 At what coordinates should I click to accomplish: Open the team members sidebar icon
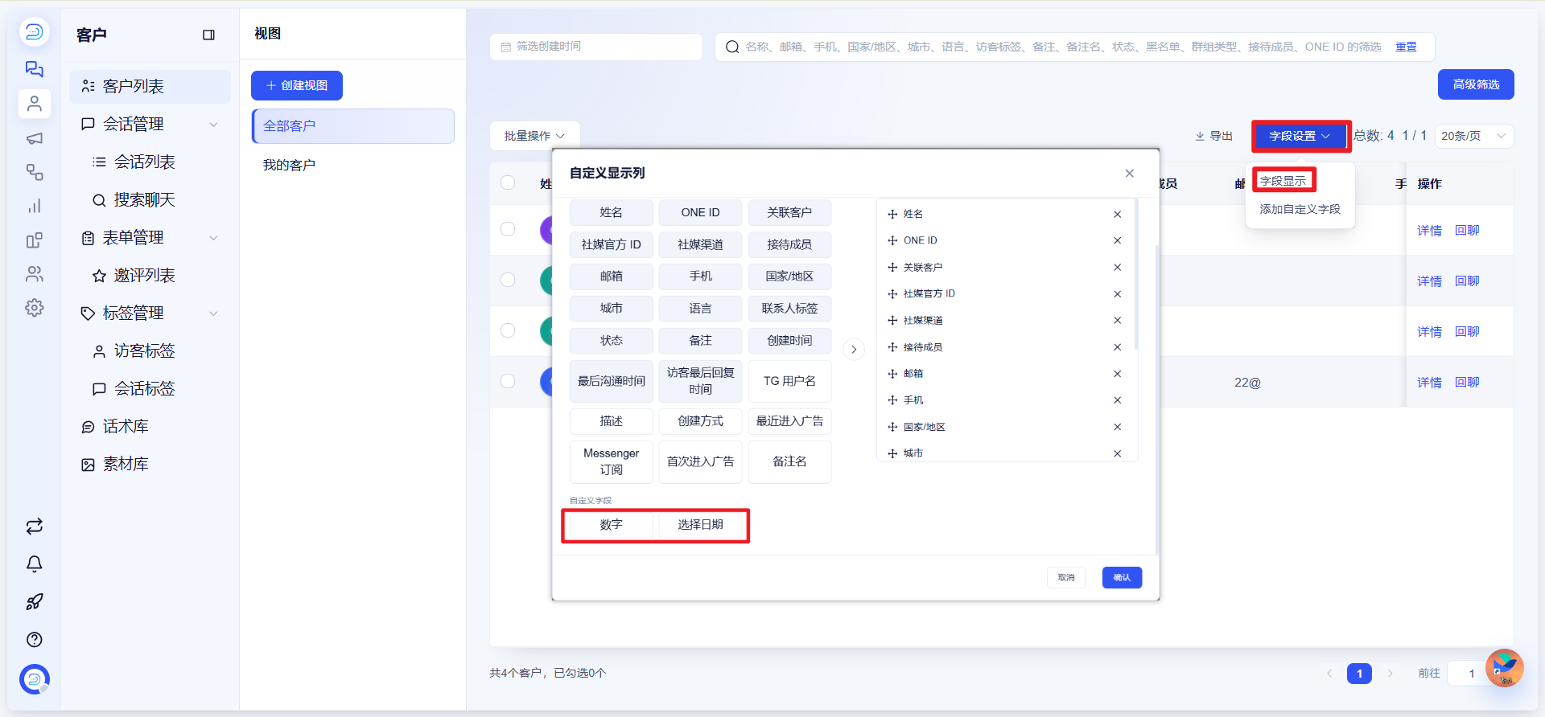34,274
